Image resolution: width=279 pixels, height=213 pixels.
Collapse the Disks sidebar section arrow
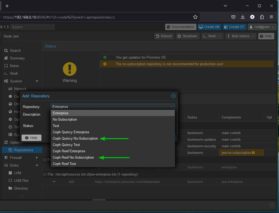pos(37,165)
